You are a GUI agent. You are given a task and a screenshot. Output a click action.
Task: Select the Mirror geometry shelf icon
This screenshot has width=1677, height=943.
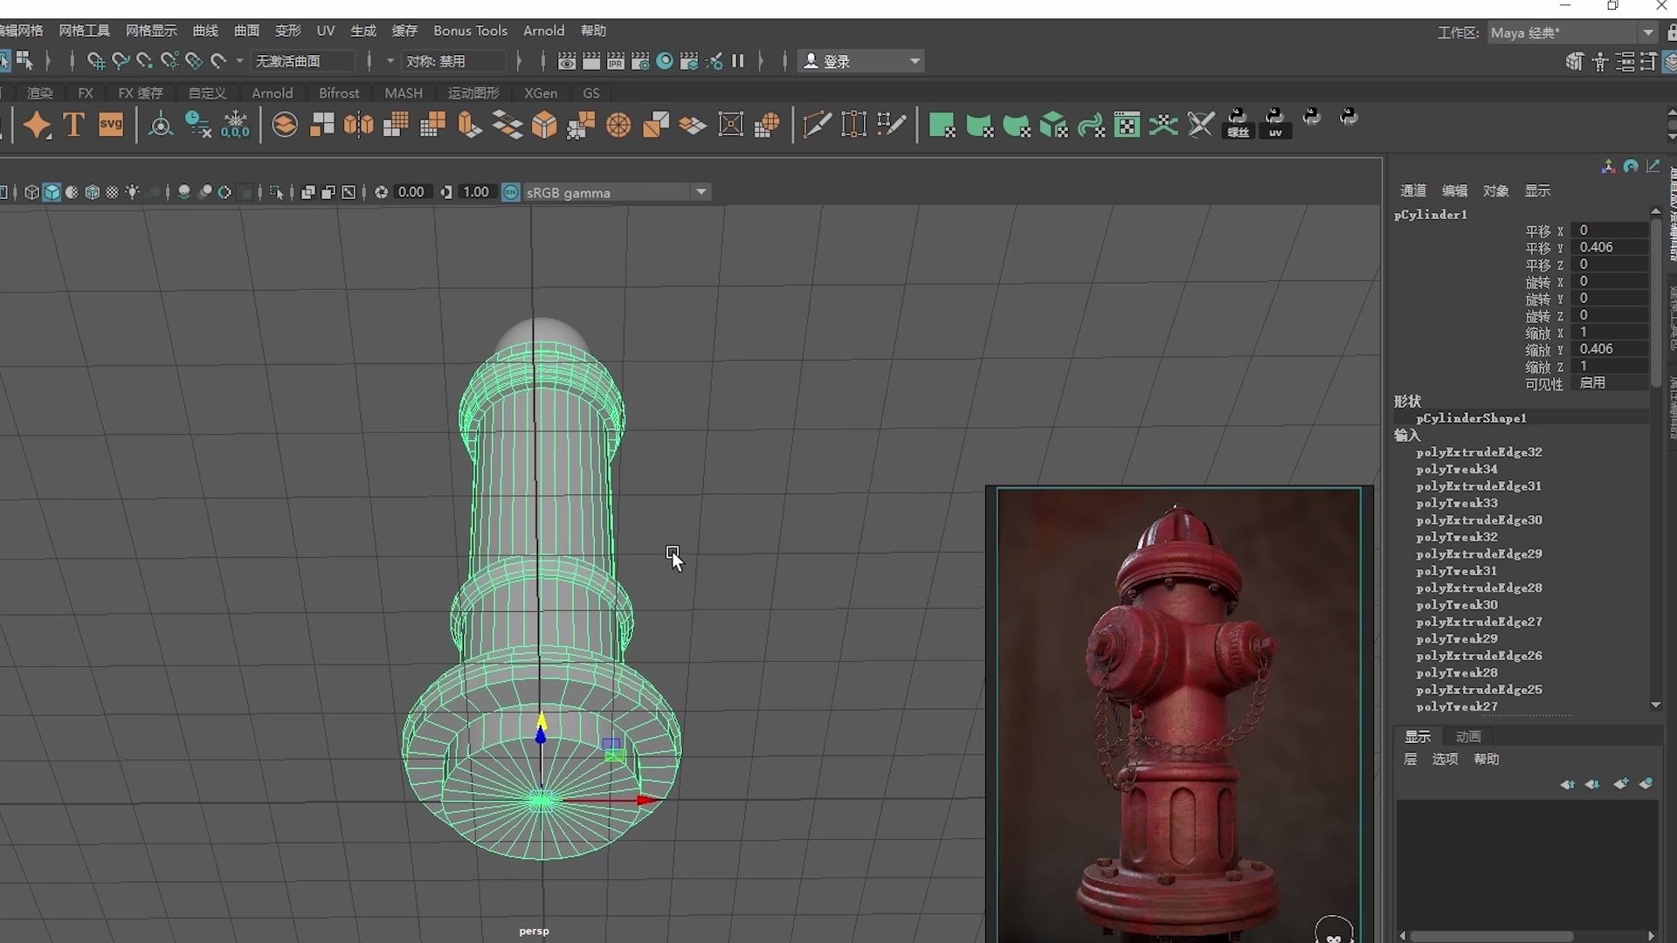[x=358, y=125]
